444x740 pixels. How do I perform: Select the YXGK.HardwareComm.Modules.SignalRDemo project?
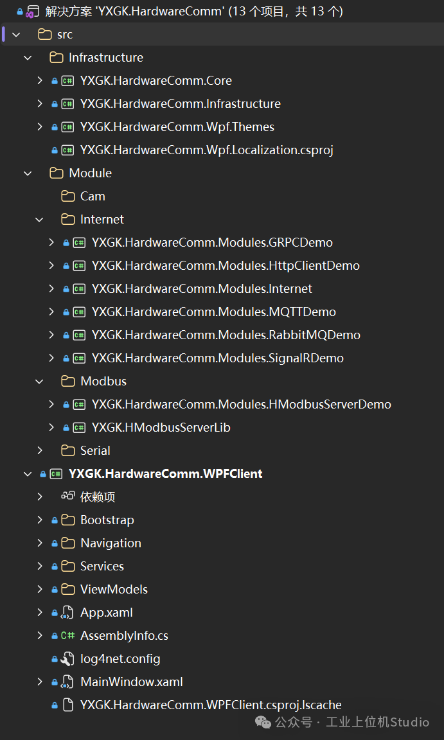218,358
